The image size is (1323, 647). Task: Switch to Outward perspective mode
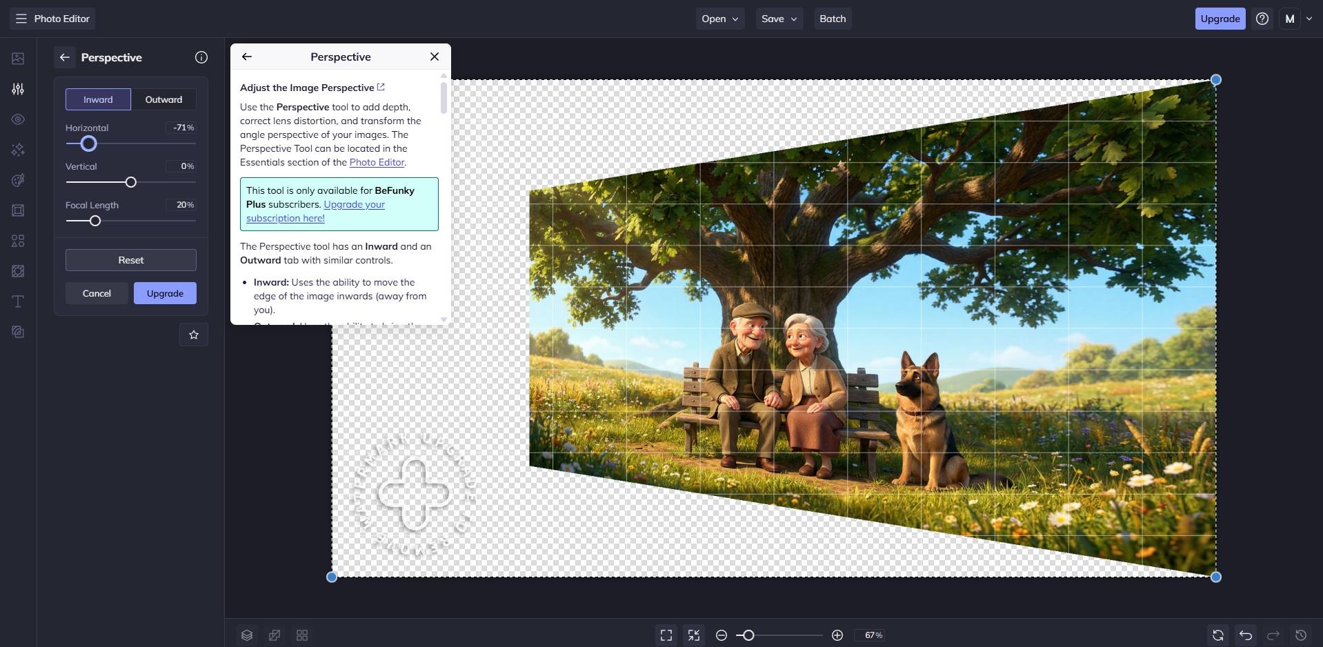(x=163, y=99)
